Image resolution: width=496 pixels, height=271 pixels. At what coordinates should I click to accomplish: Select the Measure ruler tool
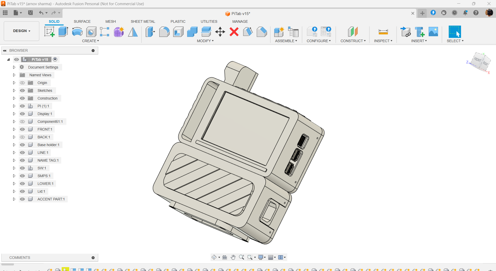pos(383,32)
